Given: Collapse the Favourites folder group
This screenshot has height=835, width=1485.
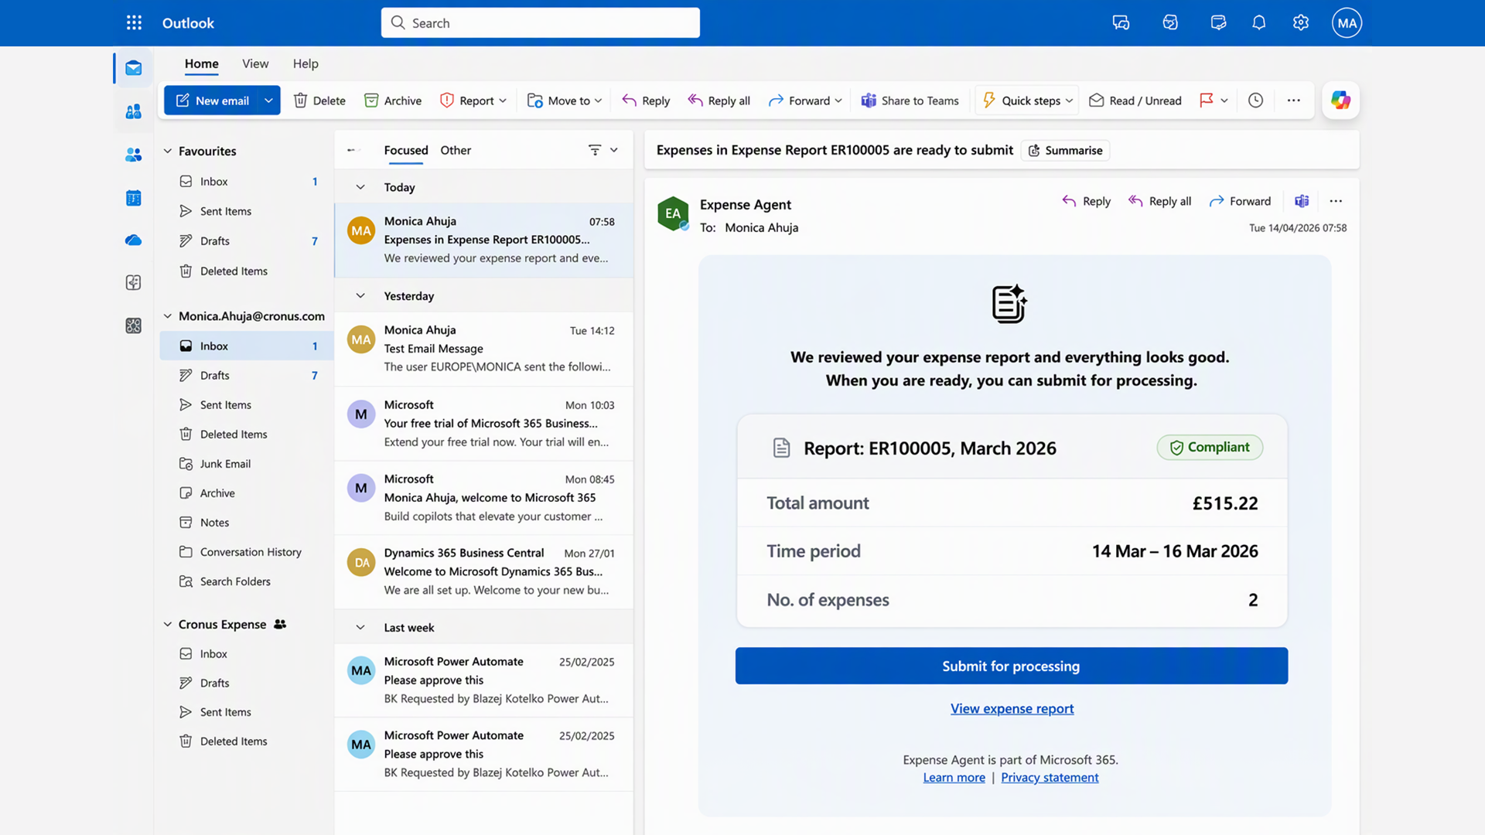Looking at the screenshot, I should click(x=167, y=151).
